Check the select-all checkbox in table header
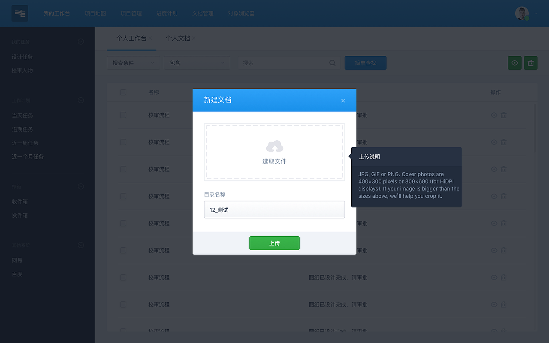Viewport: 549px width, 343px height. tap(123, 92)
